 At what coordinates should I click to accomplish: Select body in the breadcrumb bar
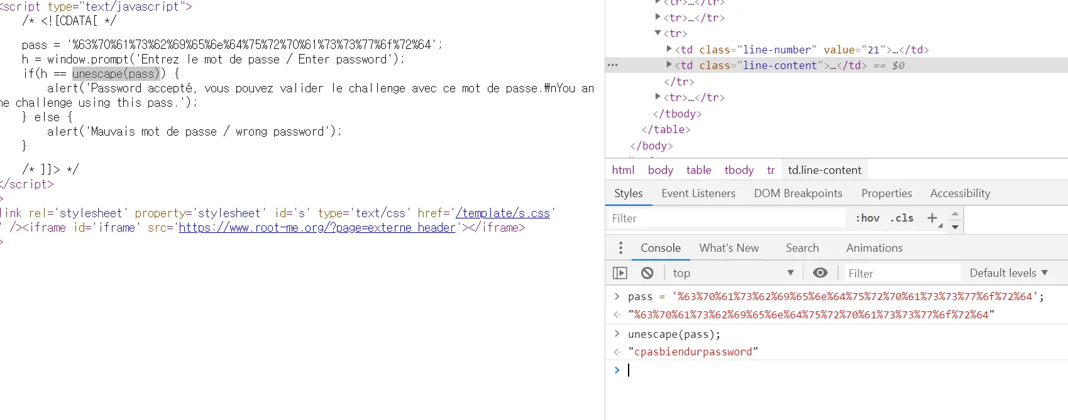[661, 170]
